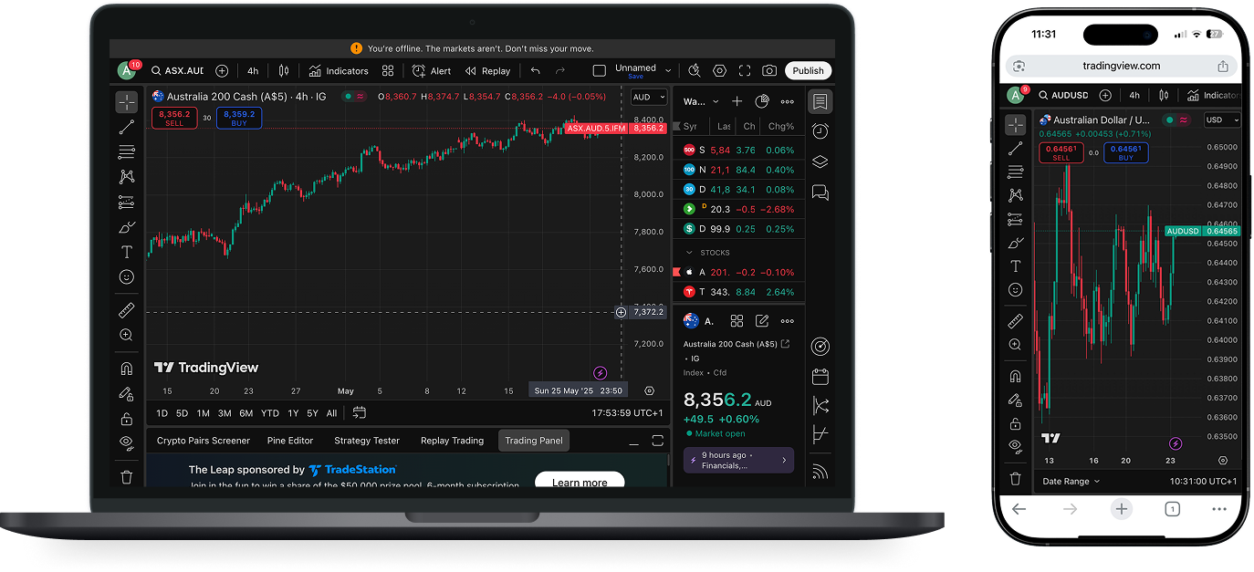Click the trash can remove drawings icon
Image resolution: width=1254 pixels, height=572 pixels.
pos(127,476)
